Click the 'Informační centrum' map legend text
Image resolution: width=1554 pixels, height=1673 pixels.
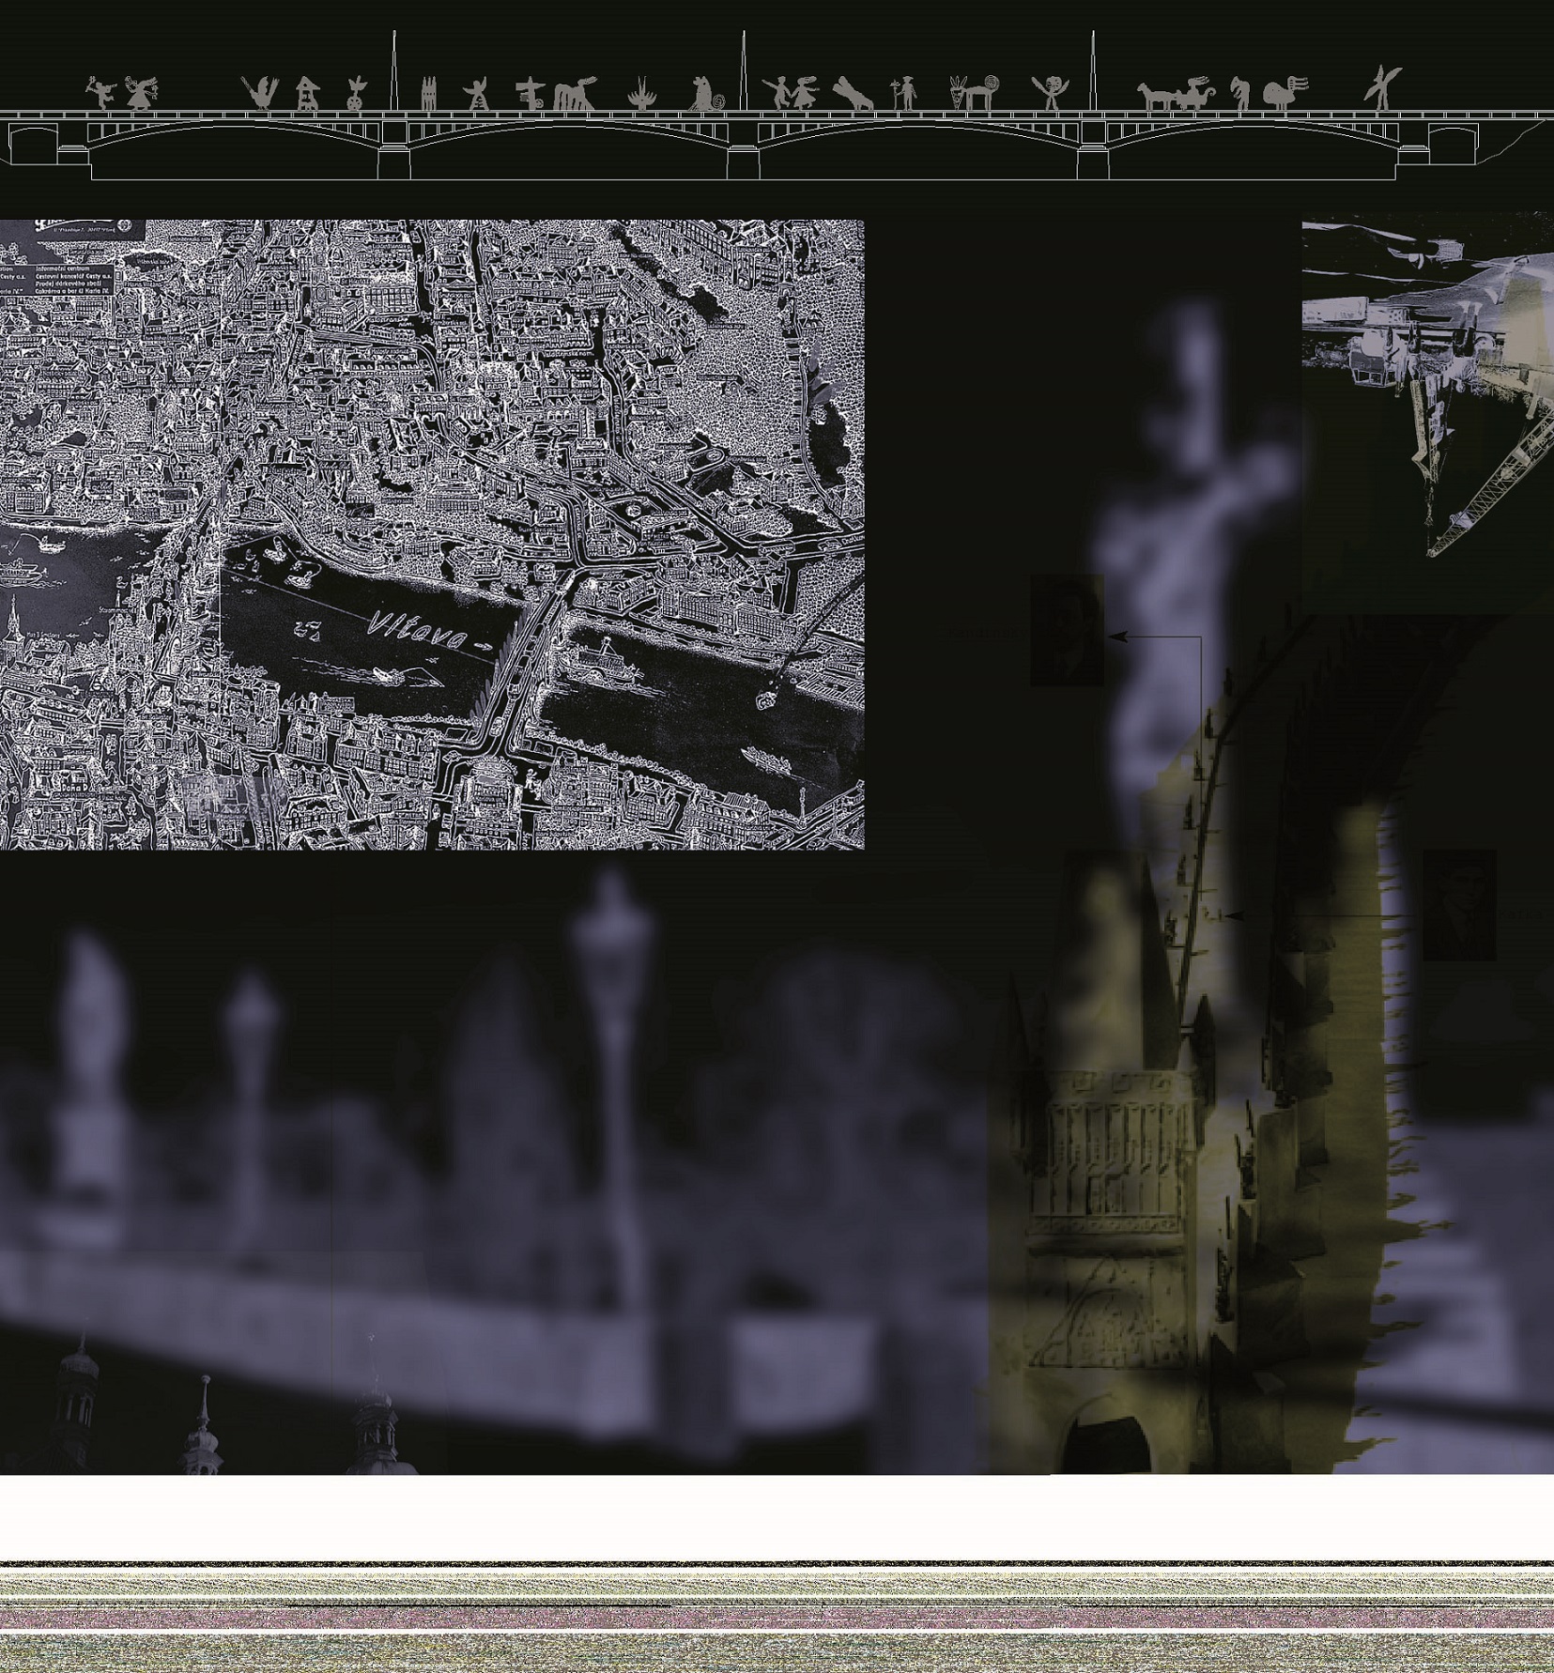coord(62,269)
